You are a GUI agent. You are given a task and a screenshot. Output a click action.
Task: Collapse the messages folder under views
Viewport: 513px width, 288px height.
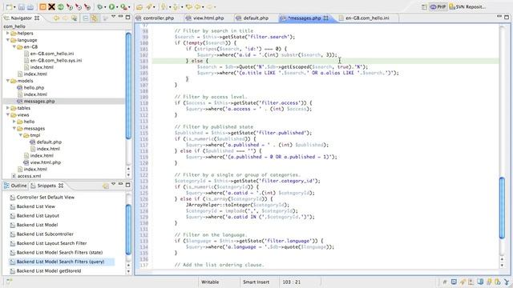[x=14, y=128]
